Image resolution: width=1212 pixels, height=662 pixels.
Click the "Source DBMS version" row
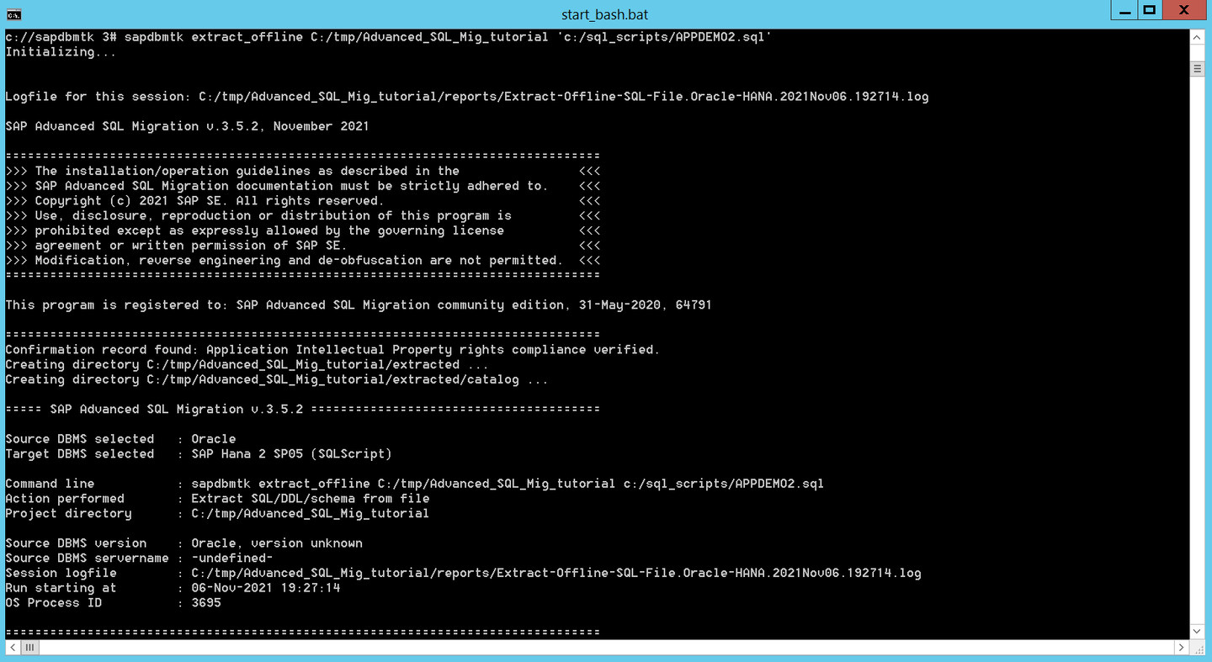[184, 543]
